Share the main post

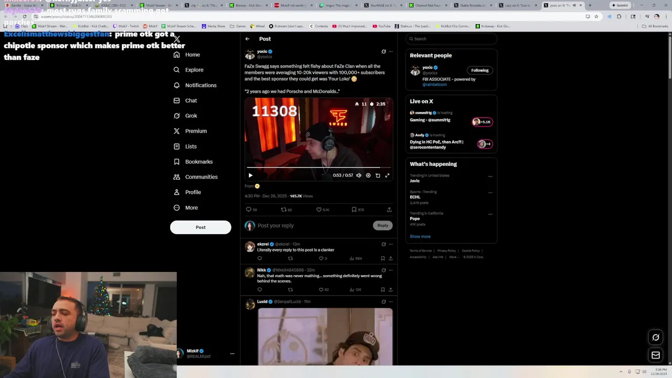coord(389,209)
